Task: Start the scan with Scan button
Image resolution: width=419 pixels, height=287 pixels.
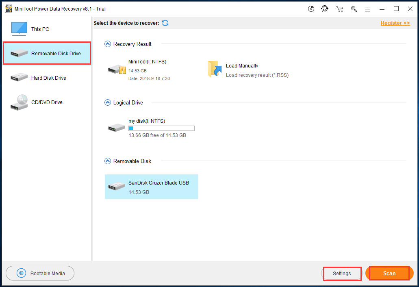Action: tap(389, 274)
